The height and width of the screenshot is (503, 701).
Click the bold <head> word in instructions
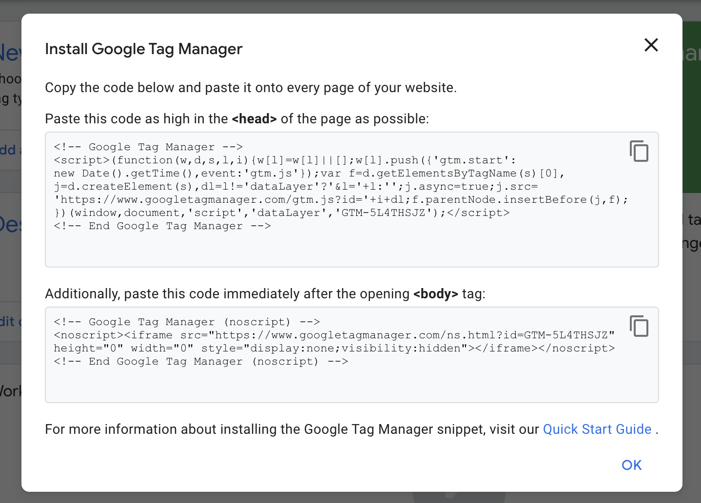[254, 119]
